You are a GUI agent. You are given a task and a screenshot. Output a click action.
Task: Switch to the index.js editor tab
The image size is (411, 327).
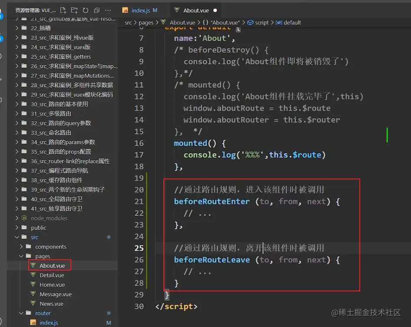[140, 10]
